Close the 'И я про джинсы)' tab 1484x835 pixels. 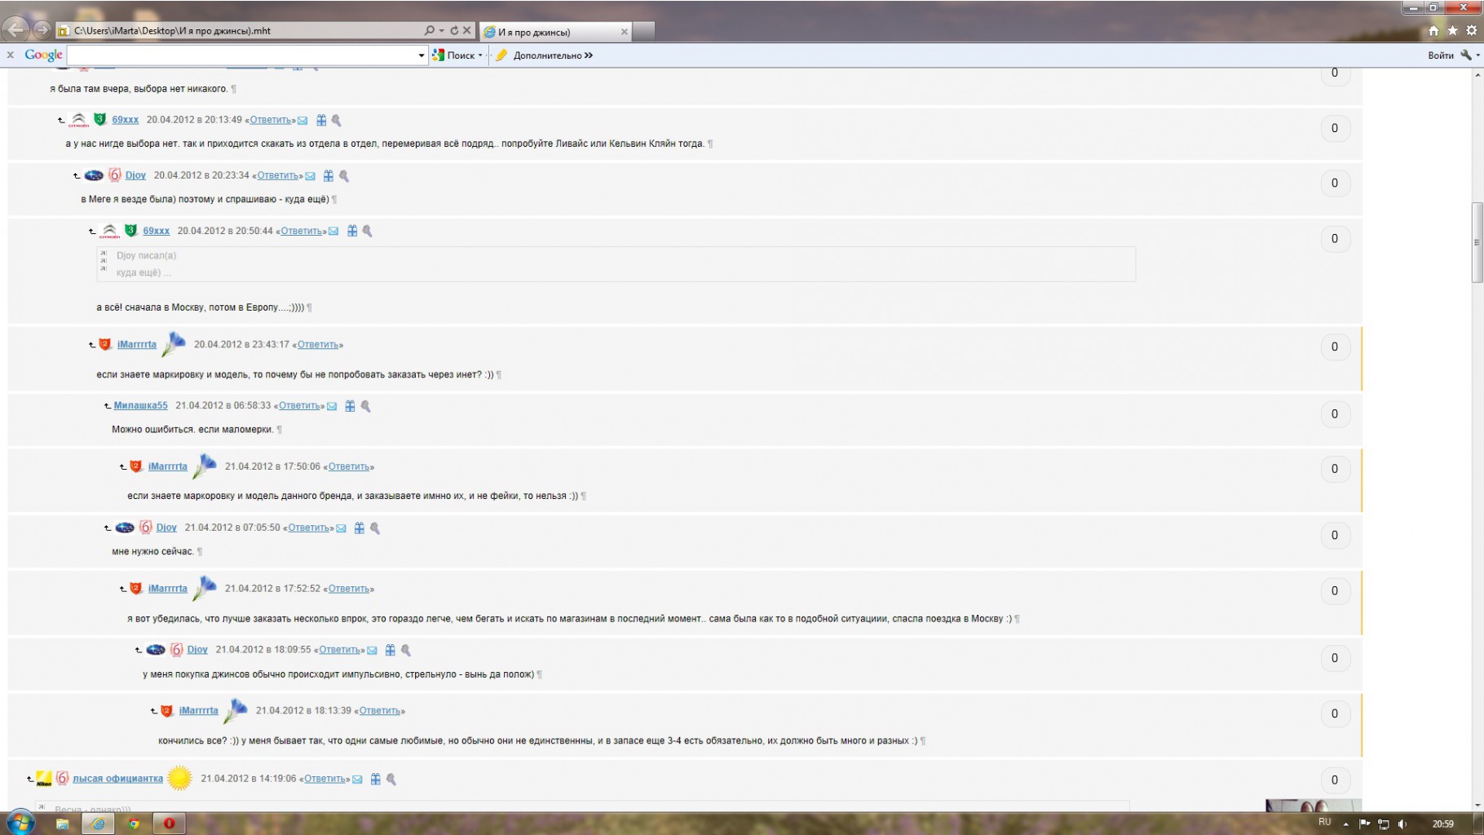click(x=625, y=32)
